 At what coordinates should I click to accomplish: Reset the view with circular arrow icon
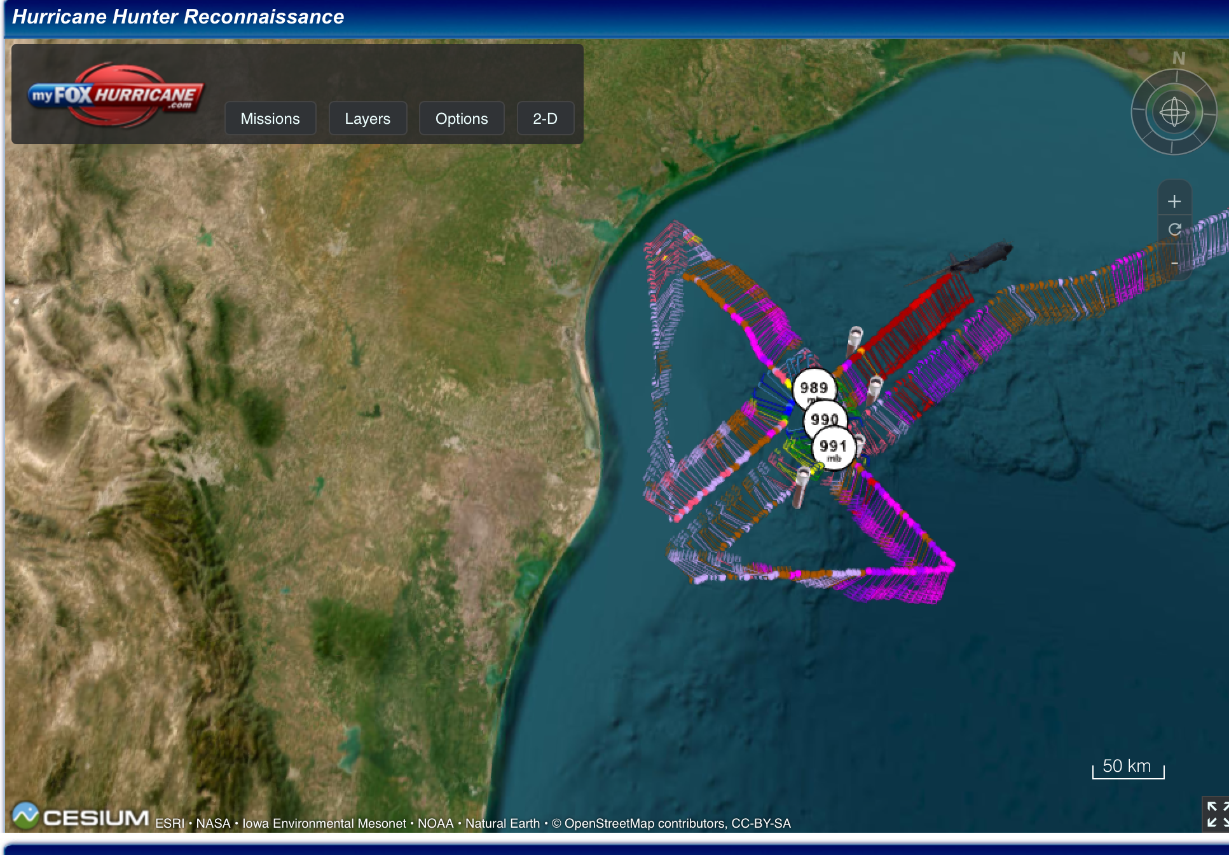tap(1174, 229)
